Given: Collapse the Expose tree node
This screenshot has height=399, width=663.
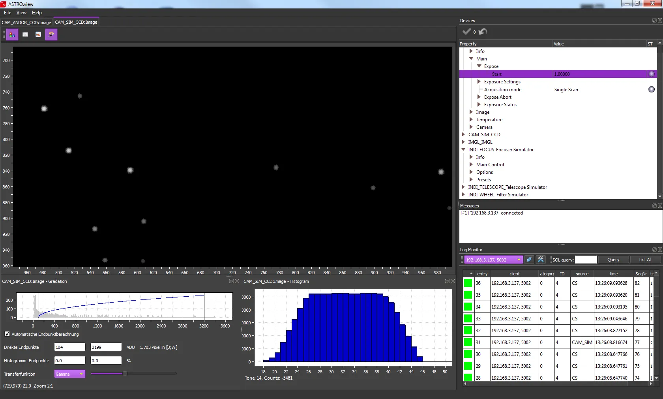Looking at the screenshot, I should coord(479,66).
